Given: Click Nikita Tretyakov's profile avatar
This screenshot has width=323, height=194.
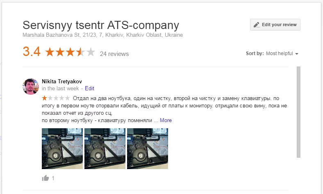Looking at the screenshot, I should tap(31, 87).
